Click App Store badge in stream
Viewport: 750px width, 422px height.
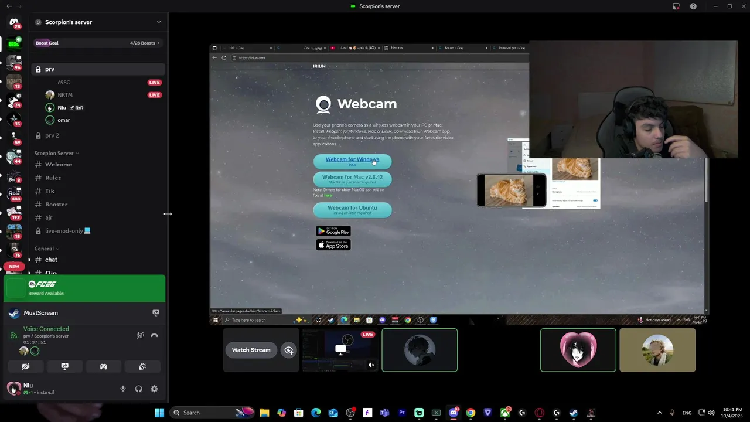coord(333,245)
